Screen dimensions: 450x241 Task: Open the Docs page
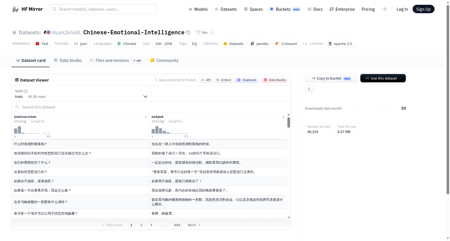(x=315, y=9)
